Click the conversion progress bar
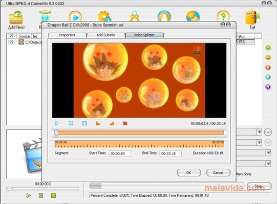The image size is (277, 204). pos(166,186)
